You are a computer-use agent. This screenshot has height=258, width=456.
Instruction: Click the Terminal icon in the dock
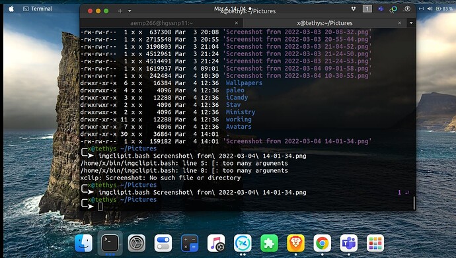pyautogui.click(x=110, y=243)
